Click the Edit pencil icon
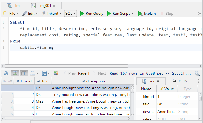Viewport: 203px width, 123px height. pyautogui.click(x=24, y=14)
